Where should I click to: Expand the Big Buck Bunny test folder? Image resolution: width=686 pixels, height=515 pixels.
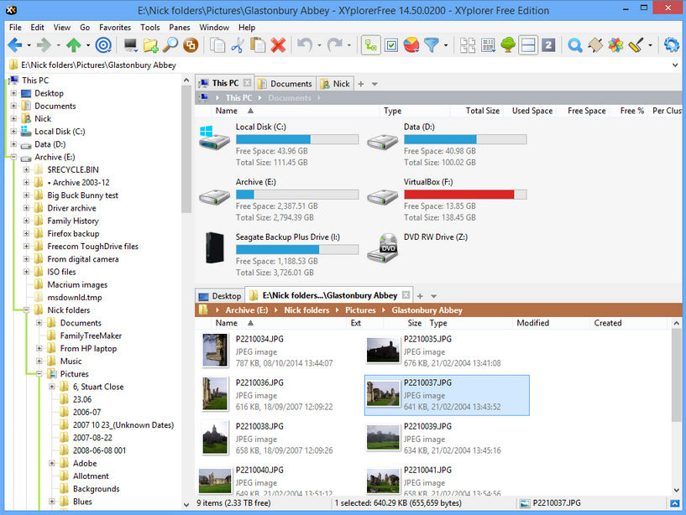25,195
